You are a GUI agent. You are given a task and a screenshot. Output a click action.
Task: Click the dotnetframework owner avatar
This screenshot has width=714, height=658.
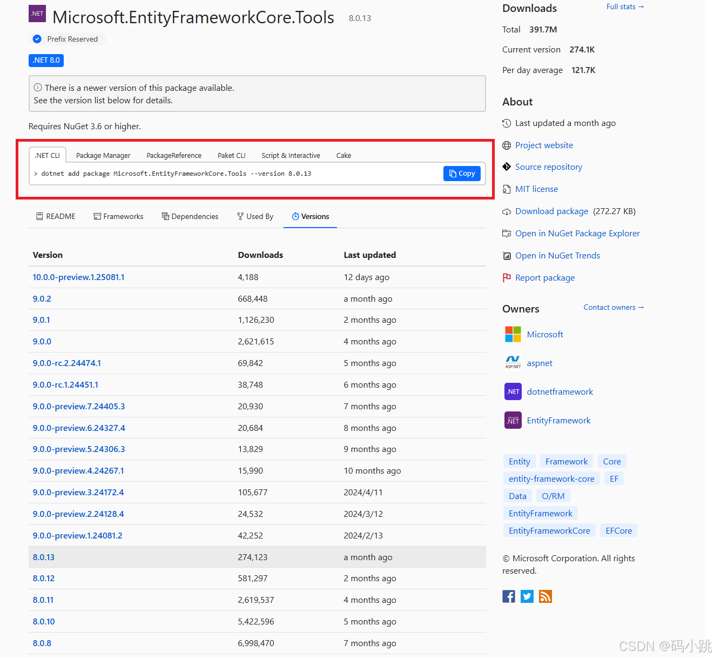click(x=513, y=391)
